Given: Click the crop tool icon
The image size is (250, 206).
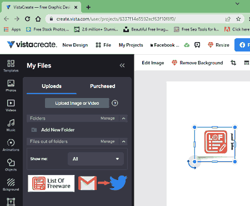Looking at the screenshot, I should tap(233, 63).
